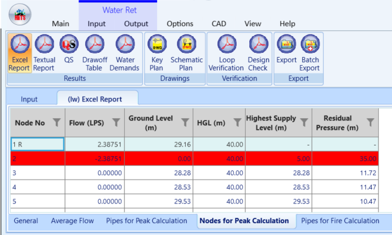Switch to the Input ribbon tab
Image resolution: width=392 pixels, height=235 pixels.
[x=96, y=24]
